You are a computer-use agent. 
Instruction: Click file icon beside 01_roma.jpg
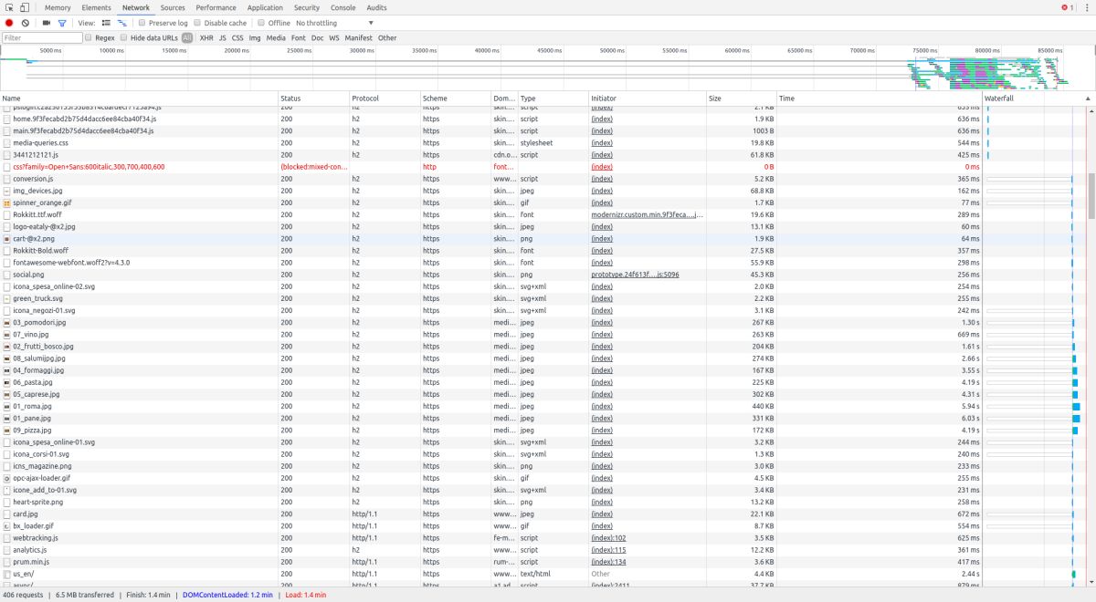(x=6, y=407)
